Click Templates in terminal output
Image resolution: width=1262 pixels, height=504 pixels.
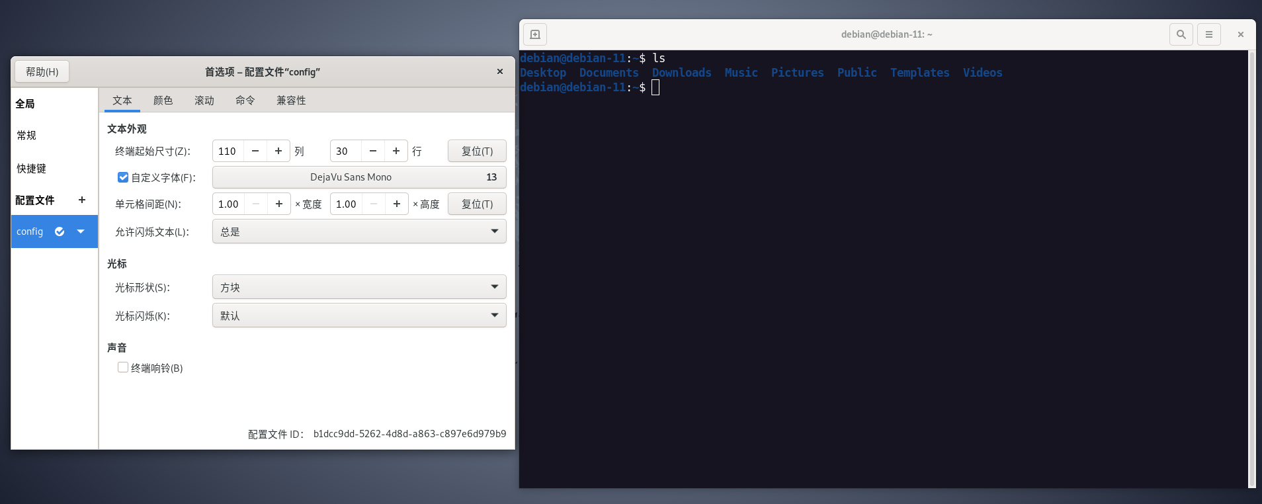(920, 73)
